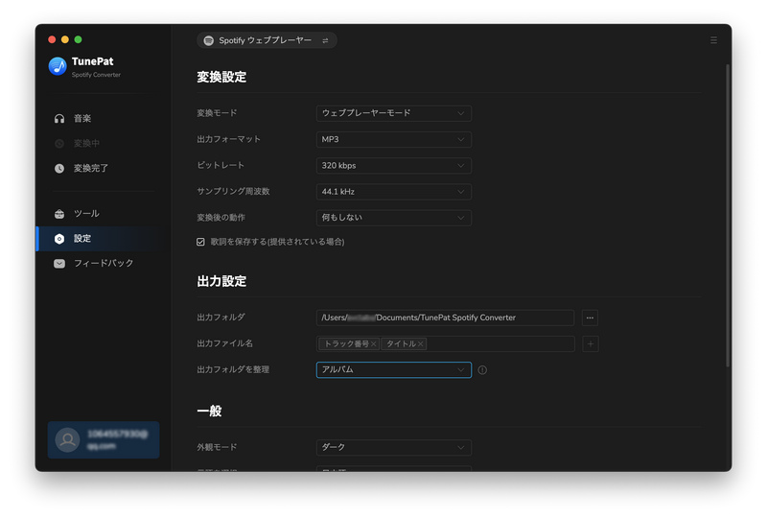Remove the タイトル tag from the filename
The width and height of the screenshot is (767, 518).
420,344
